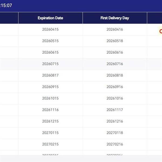Viewport: 162px width, 162px height.
Task: Click first delivery day 20270118
Action: [x=115, y=133]
